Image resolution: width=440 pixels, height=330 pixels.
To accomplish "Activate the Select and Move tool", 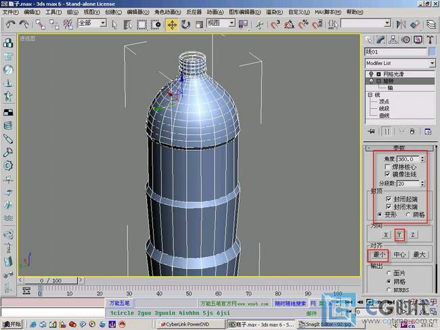I will (172, 24).
